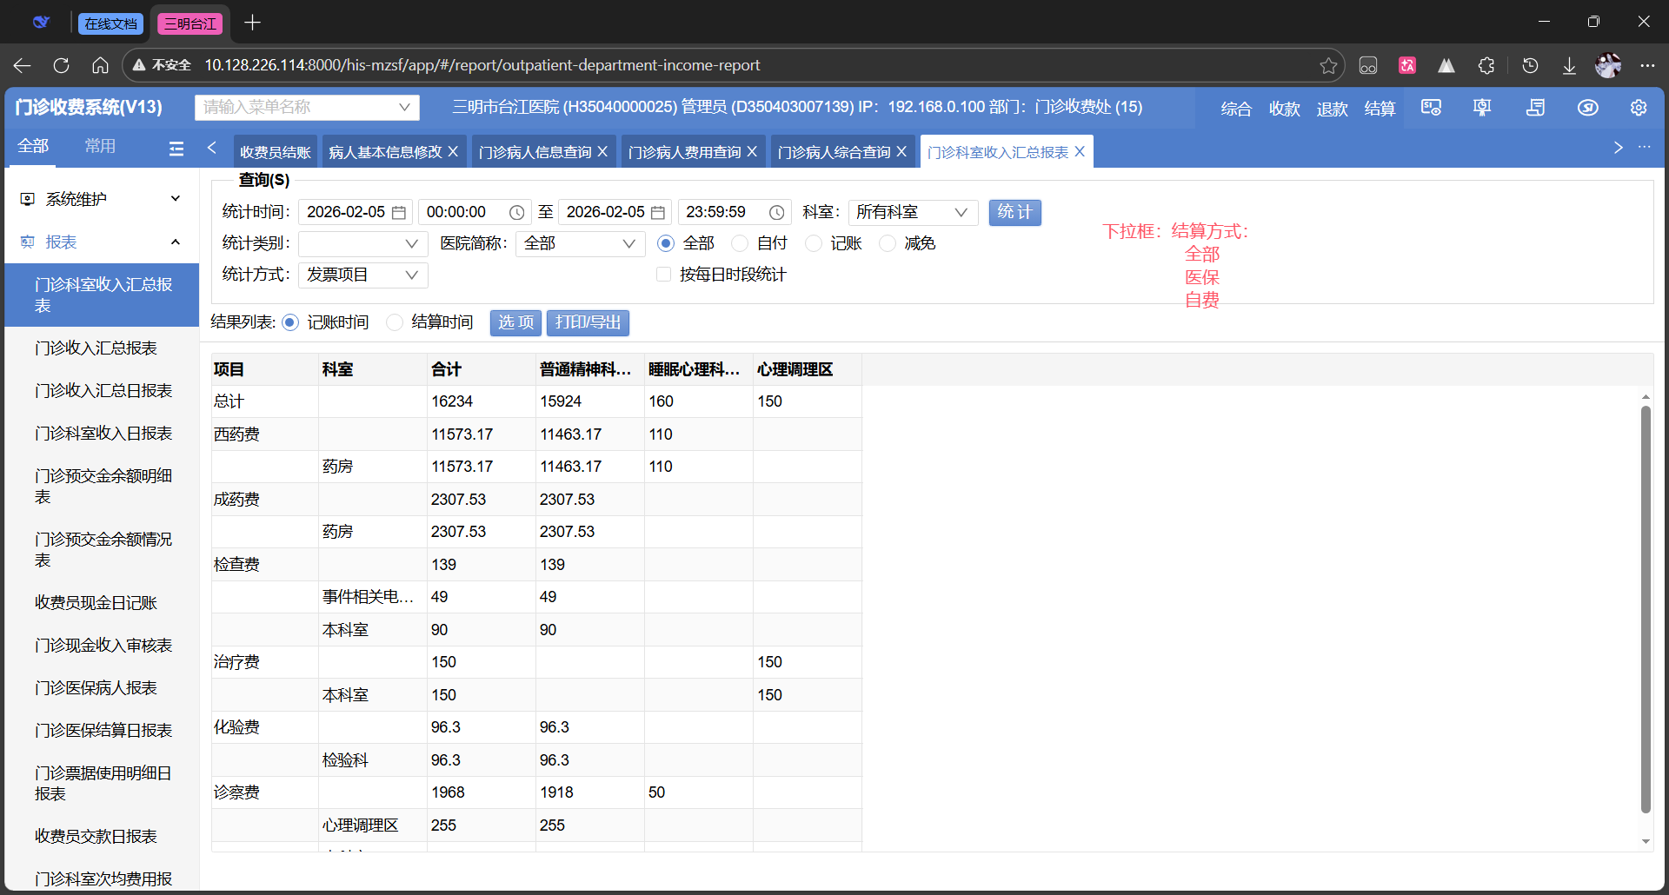Click the presentation board header icon
This screenshot has width=1669, height=895.
pyautogui.click(x=1482, y=108)
